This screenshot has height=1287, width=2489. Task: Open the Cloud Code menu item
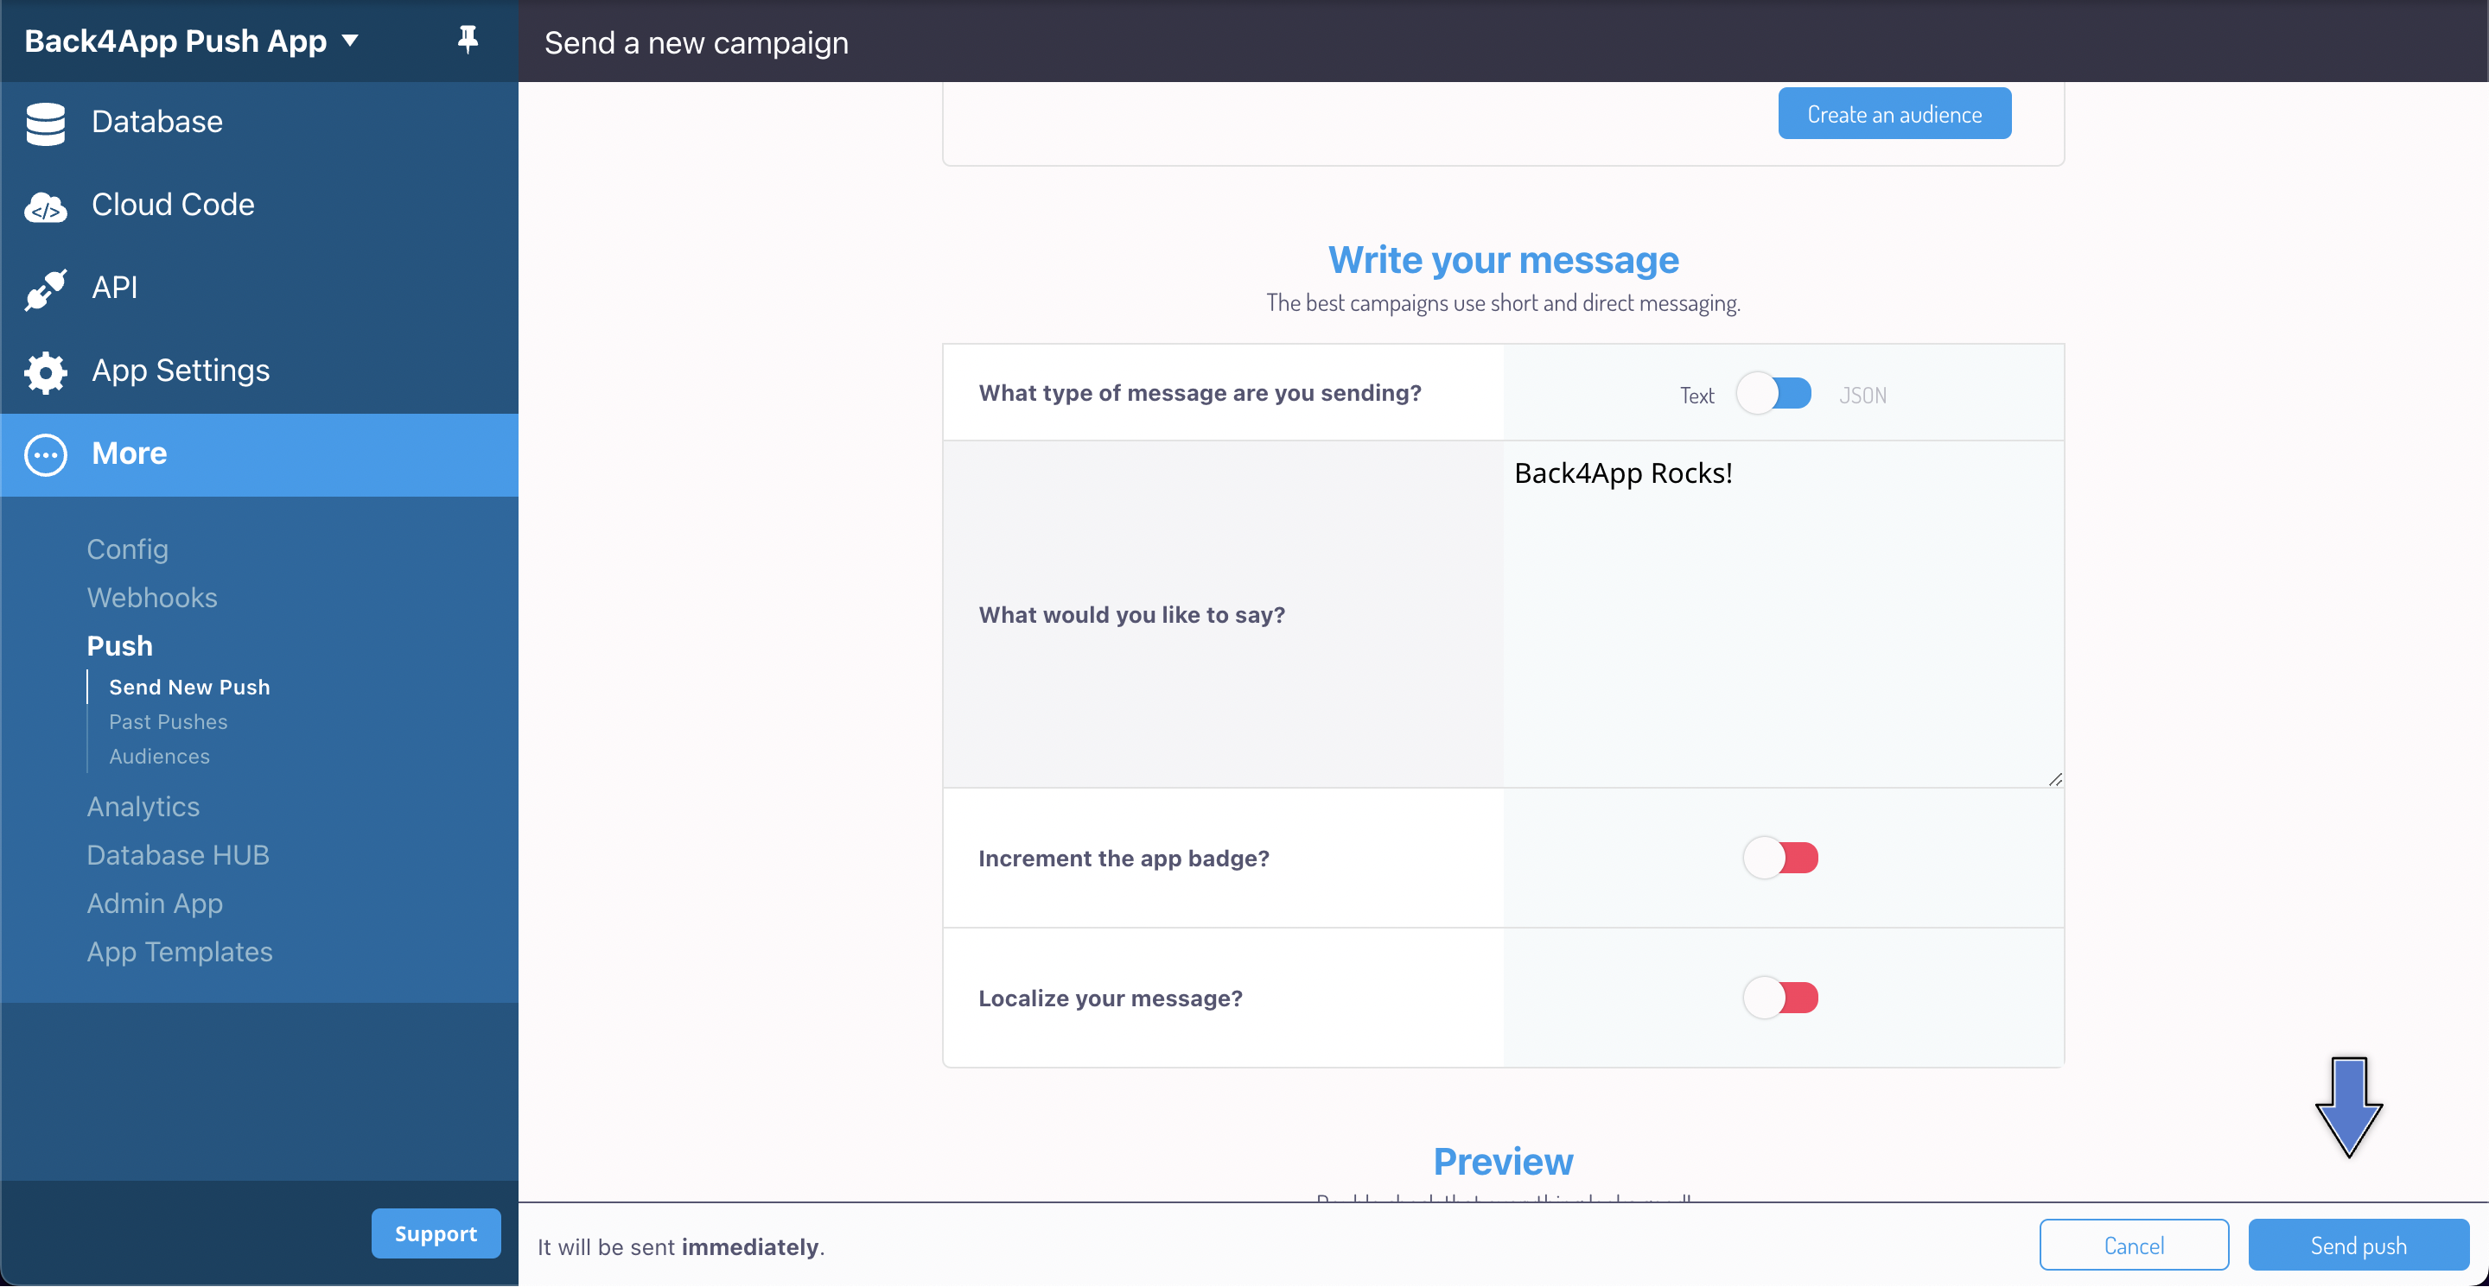click(259, 206)
